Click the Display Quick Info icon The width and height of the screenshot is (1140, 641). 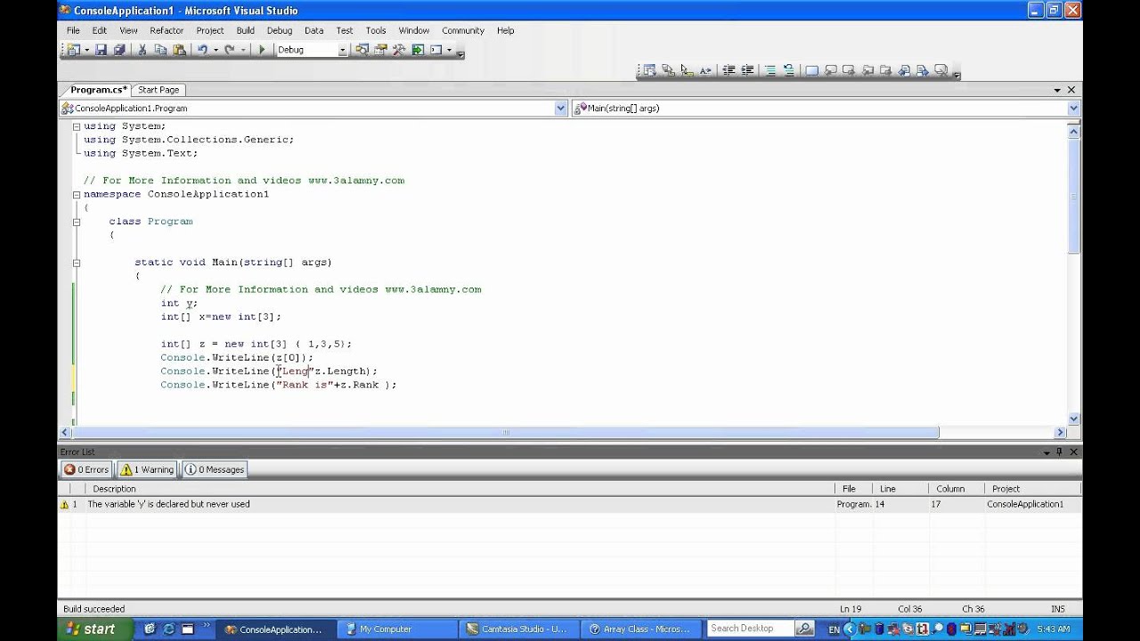coord(687,70)
